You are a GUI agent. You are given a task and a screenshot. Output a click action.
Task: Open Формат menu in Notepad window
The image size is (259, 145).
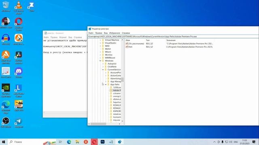tap(63, 37)
